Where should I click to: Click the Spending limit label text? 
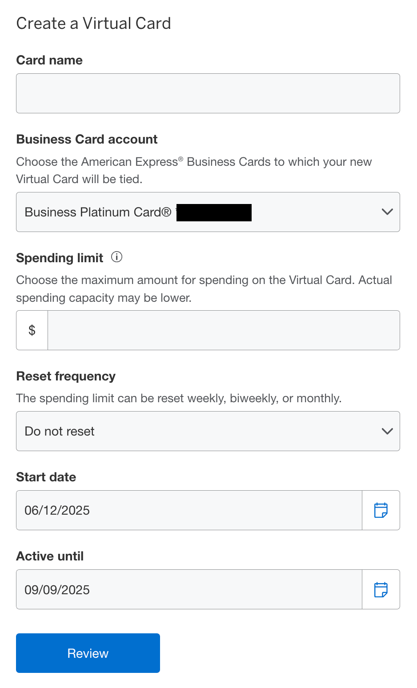60,258
